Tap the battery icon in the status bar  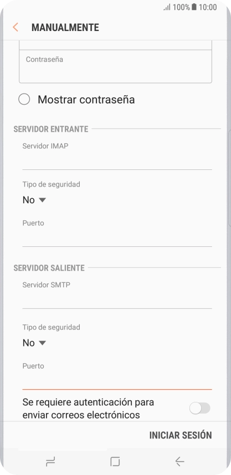pos(194,7)
